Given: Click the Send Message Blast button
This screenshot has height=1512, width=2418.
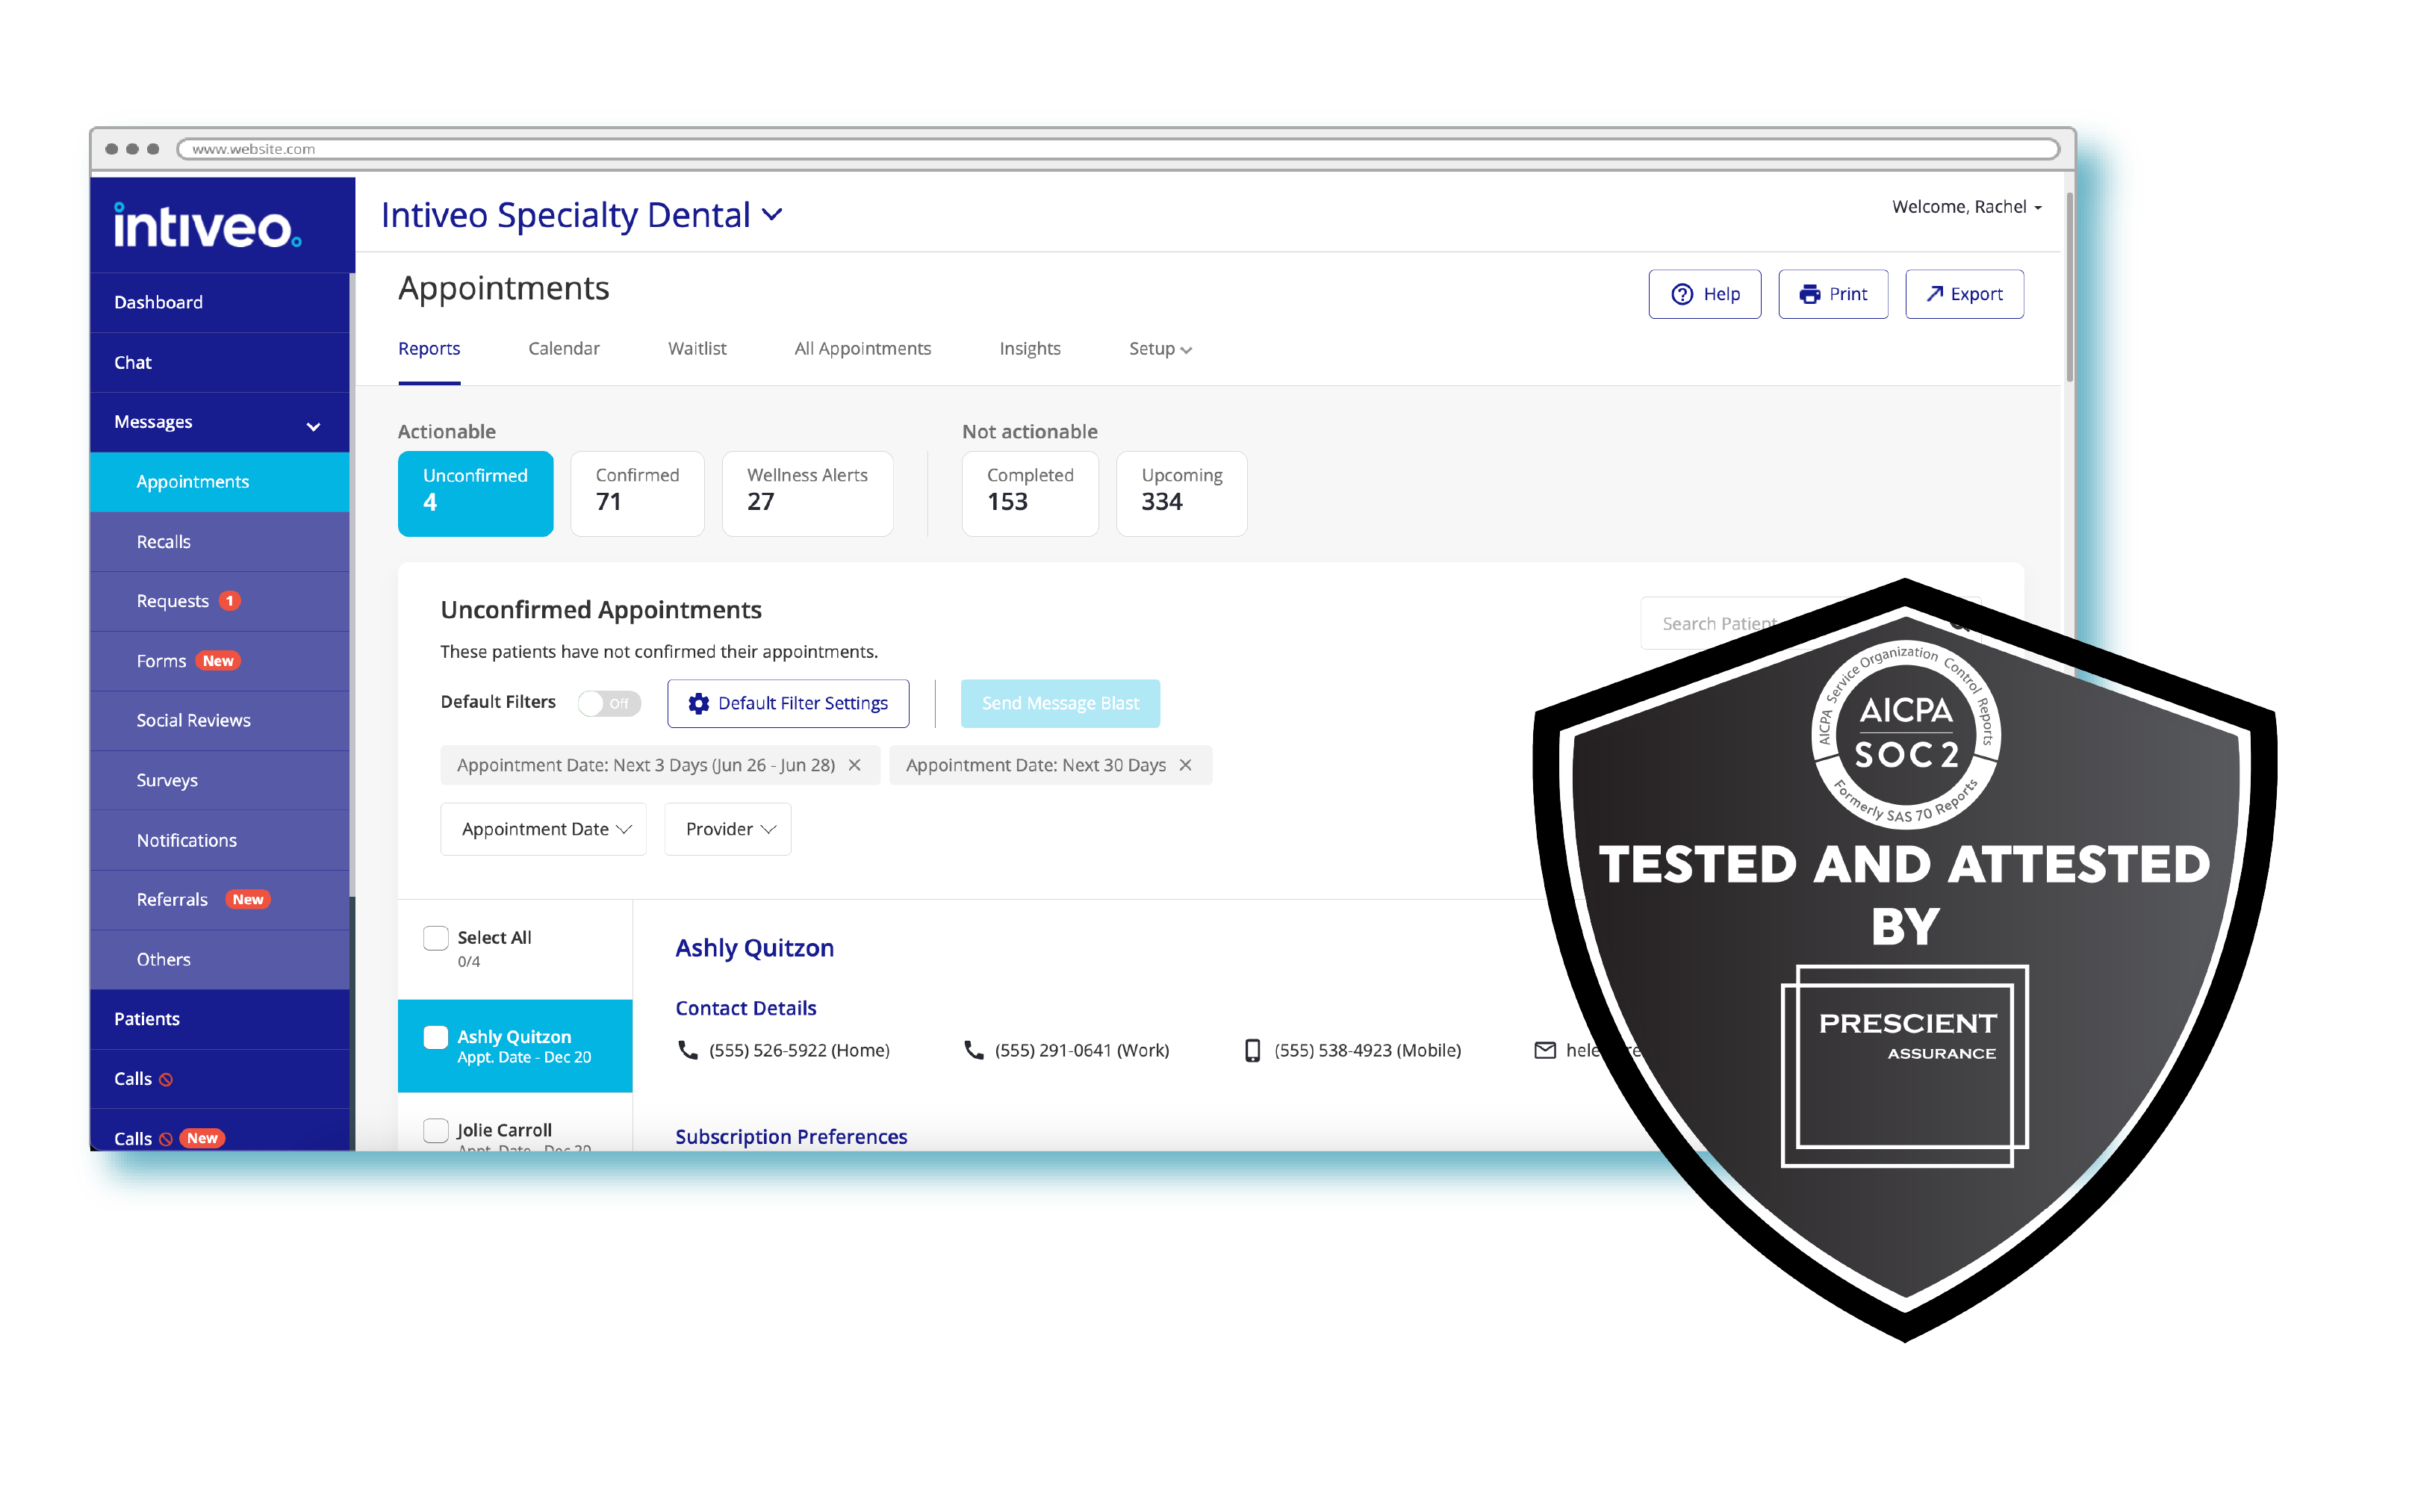Looking at the screenshot, I should pyautogui.click(x=1060, y=703).
